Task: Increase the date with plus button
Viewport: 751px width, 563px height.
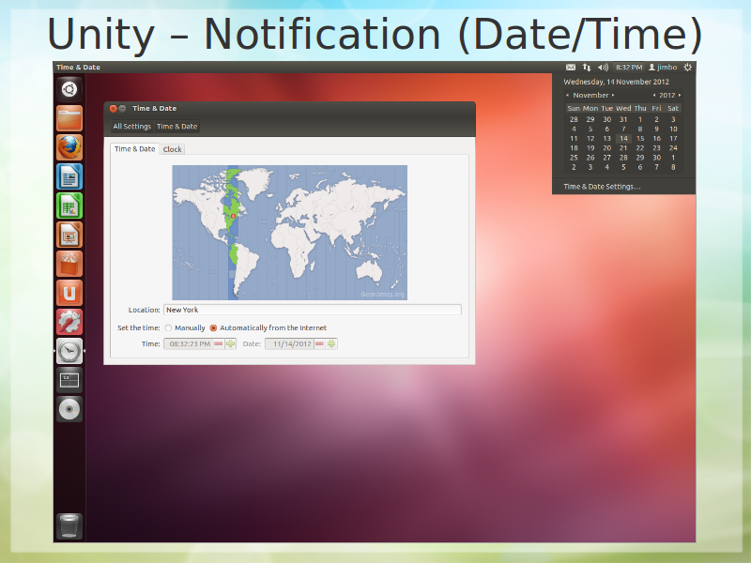Action: (x=331, y=343)
